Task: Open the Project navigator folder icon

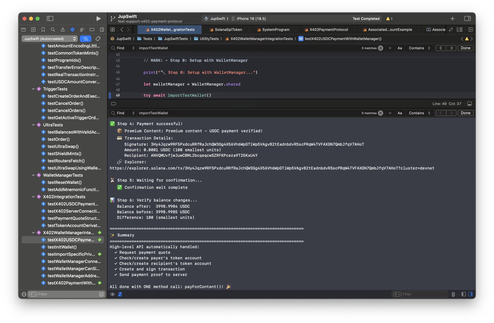Action: click(23, 30)
